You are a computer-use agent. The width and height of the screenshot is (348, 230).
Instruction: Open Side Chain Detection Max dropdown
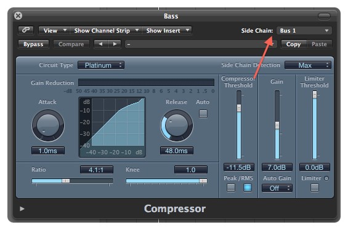[308, 65]
